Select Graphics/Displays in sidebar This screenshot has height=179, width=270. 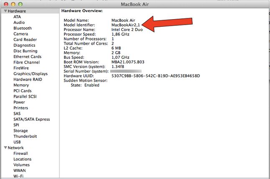(31, 73)
